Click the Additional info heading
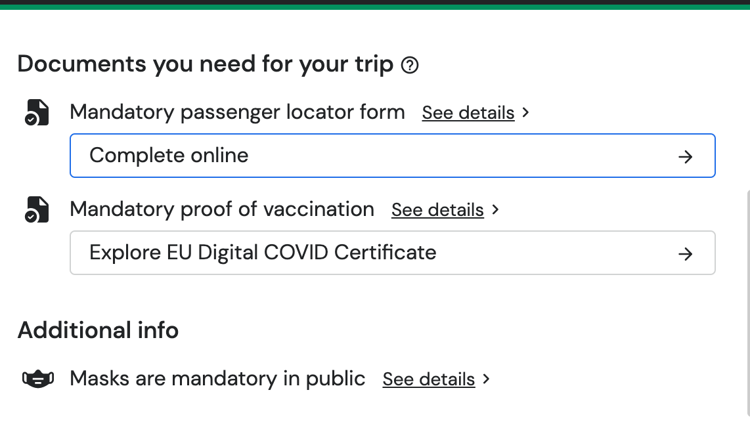Viewport: 750px width, 428px height. click(98, 330)
